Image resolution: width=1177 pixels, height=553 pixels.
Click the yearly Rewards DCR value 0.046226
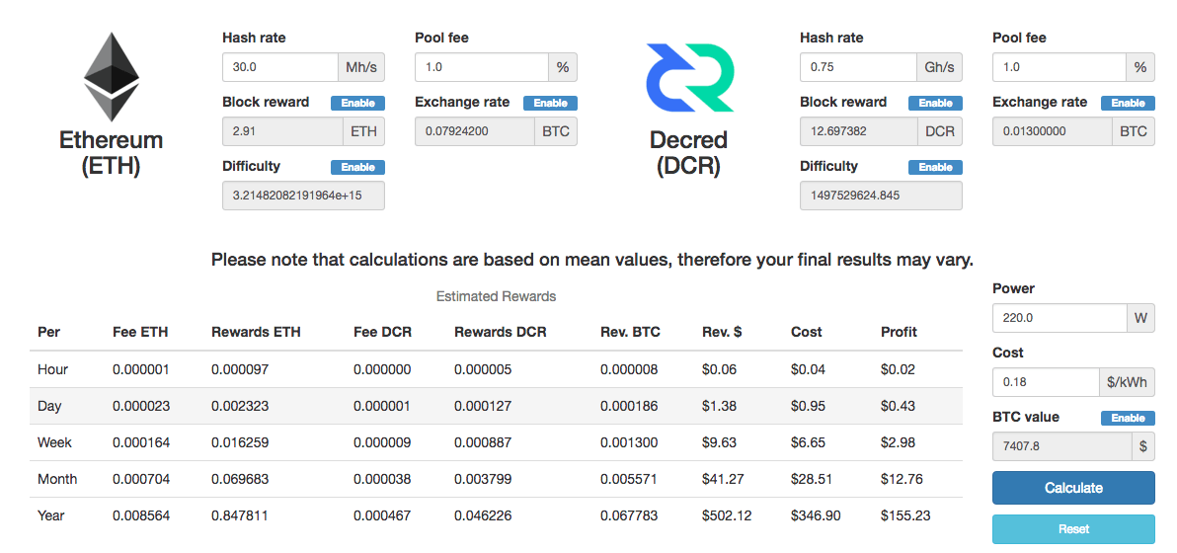coord(484,515)
